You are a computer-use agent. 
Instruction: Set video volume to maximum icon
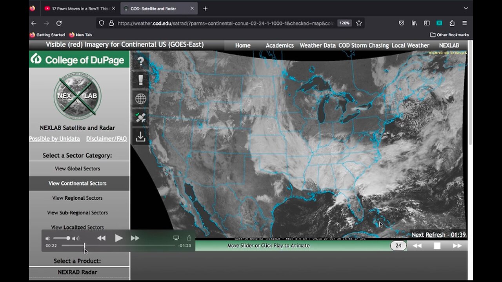pyautogui.click(x=76, y=238)
